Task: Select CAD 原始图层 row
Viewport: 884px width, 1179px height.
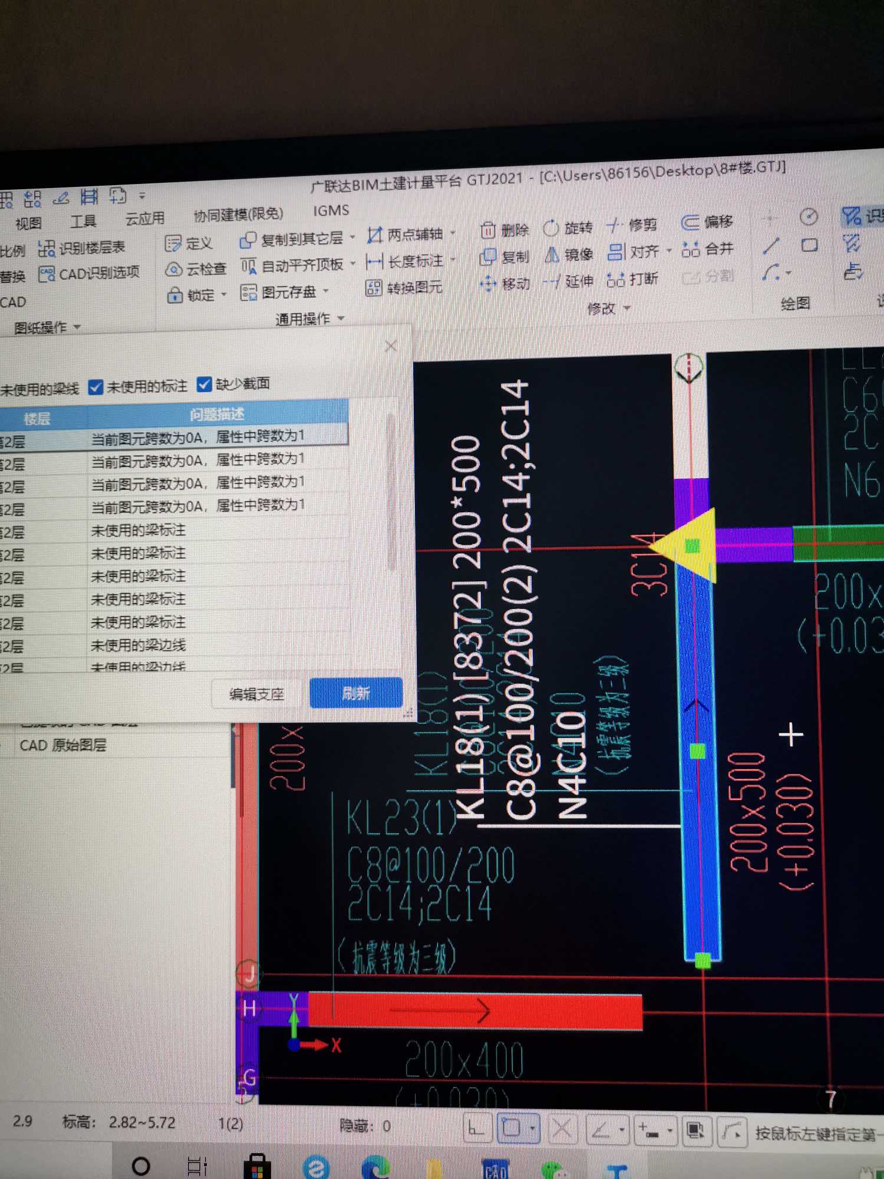Action: pyautogui.click(x=63, y=746)
